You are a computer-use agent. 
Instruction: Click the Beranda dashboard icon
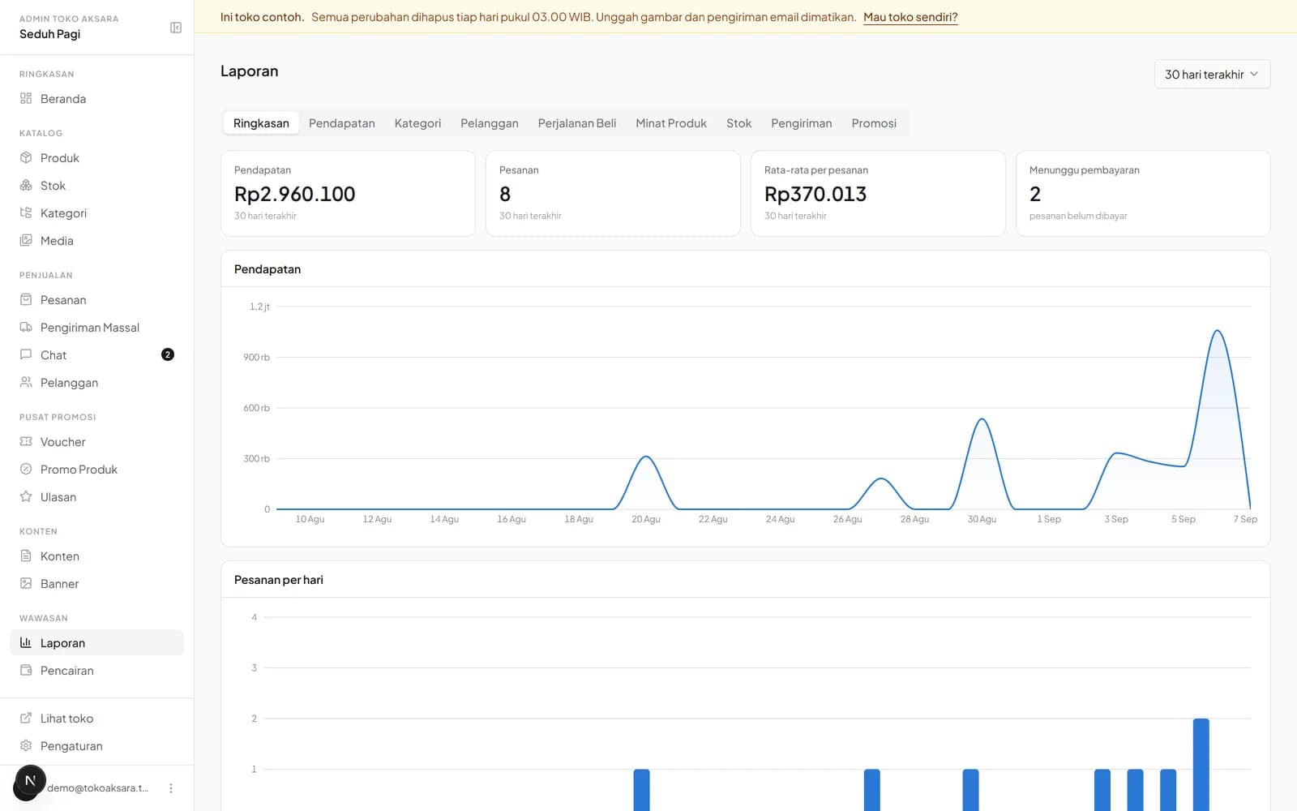[x=26, y=98]
